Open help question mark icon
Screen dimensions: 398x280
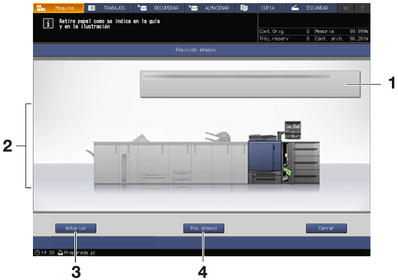pyautogui.click(x=362, y=8)
